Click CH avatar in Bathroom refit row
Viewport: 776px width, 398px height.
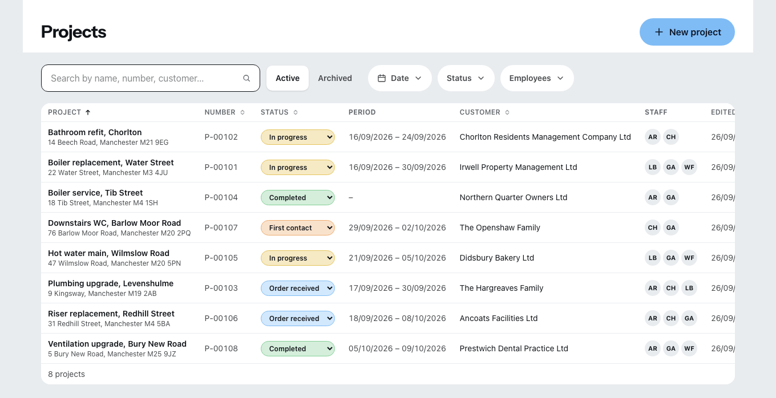(671, 137)
